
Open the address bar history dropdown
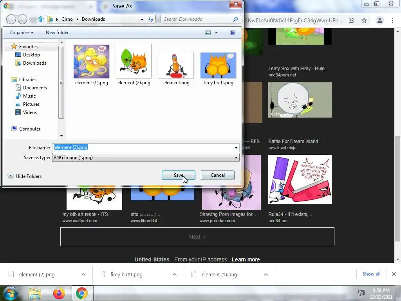[x=142, y=19]
